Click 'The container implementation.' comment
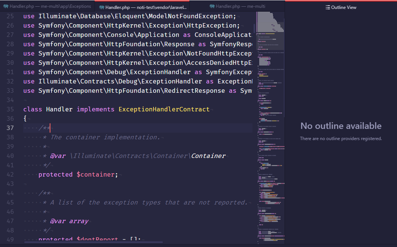Screen dimensions: 397x247 [105, 137]
